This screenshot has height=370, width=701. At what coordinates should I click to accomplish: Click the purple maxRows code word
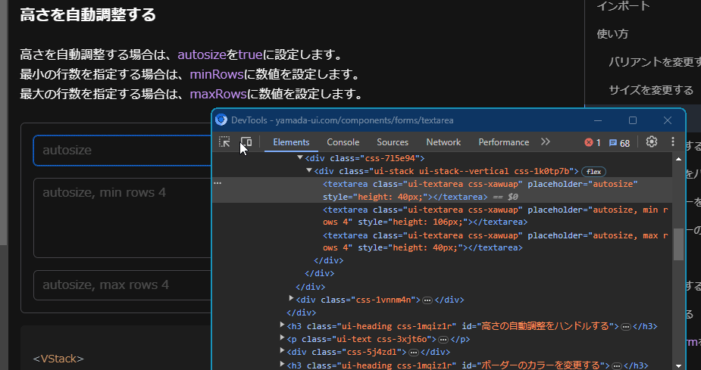pyautogui.click(x=218, y=94)
